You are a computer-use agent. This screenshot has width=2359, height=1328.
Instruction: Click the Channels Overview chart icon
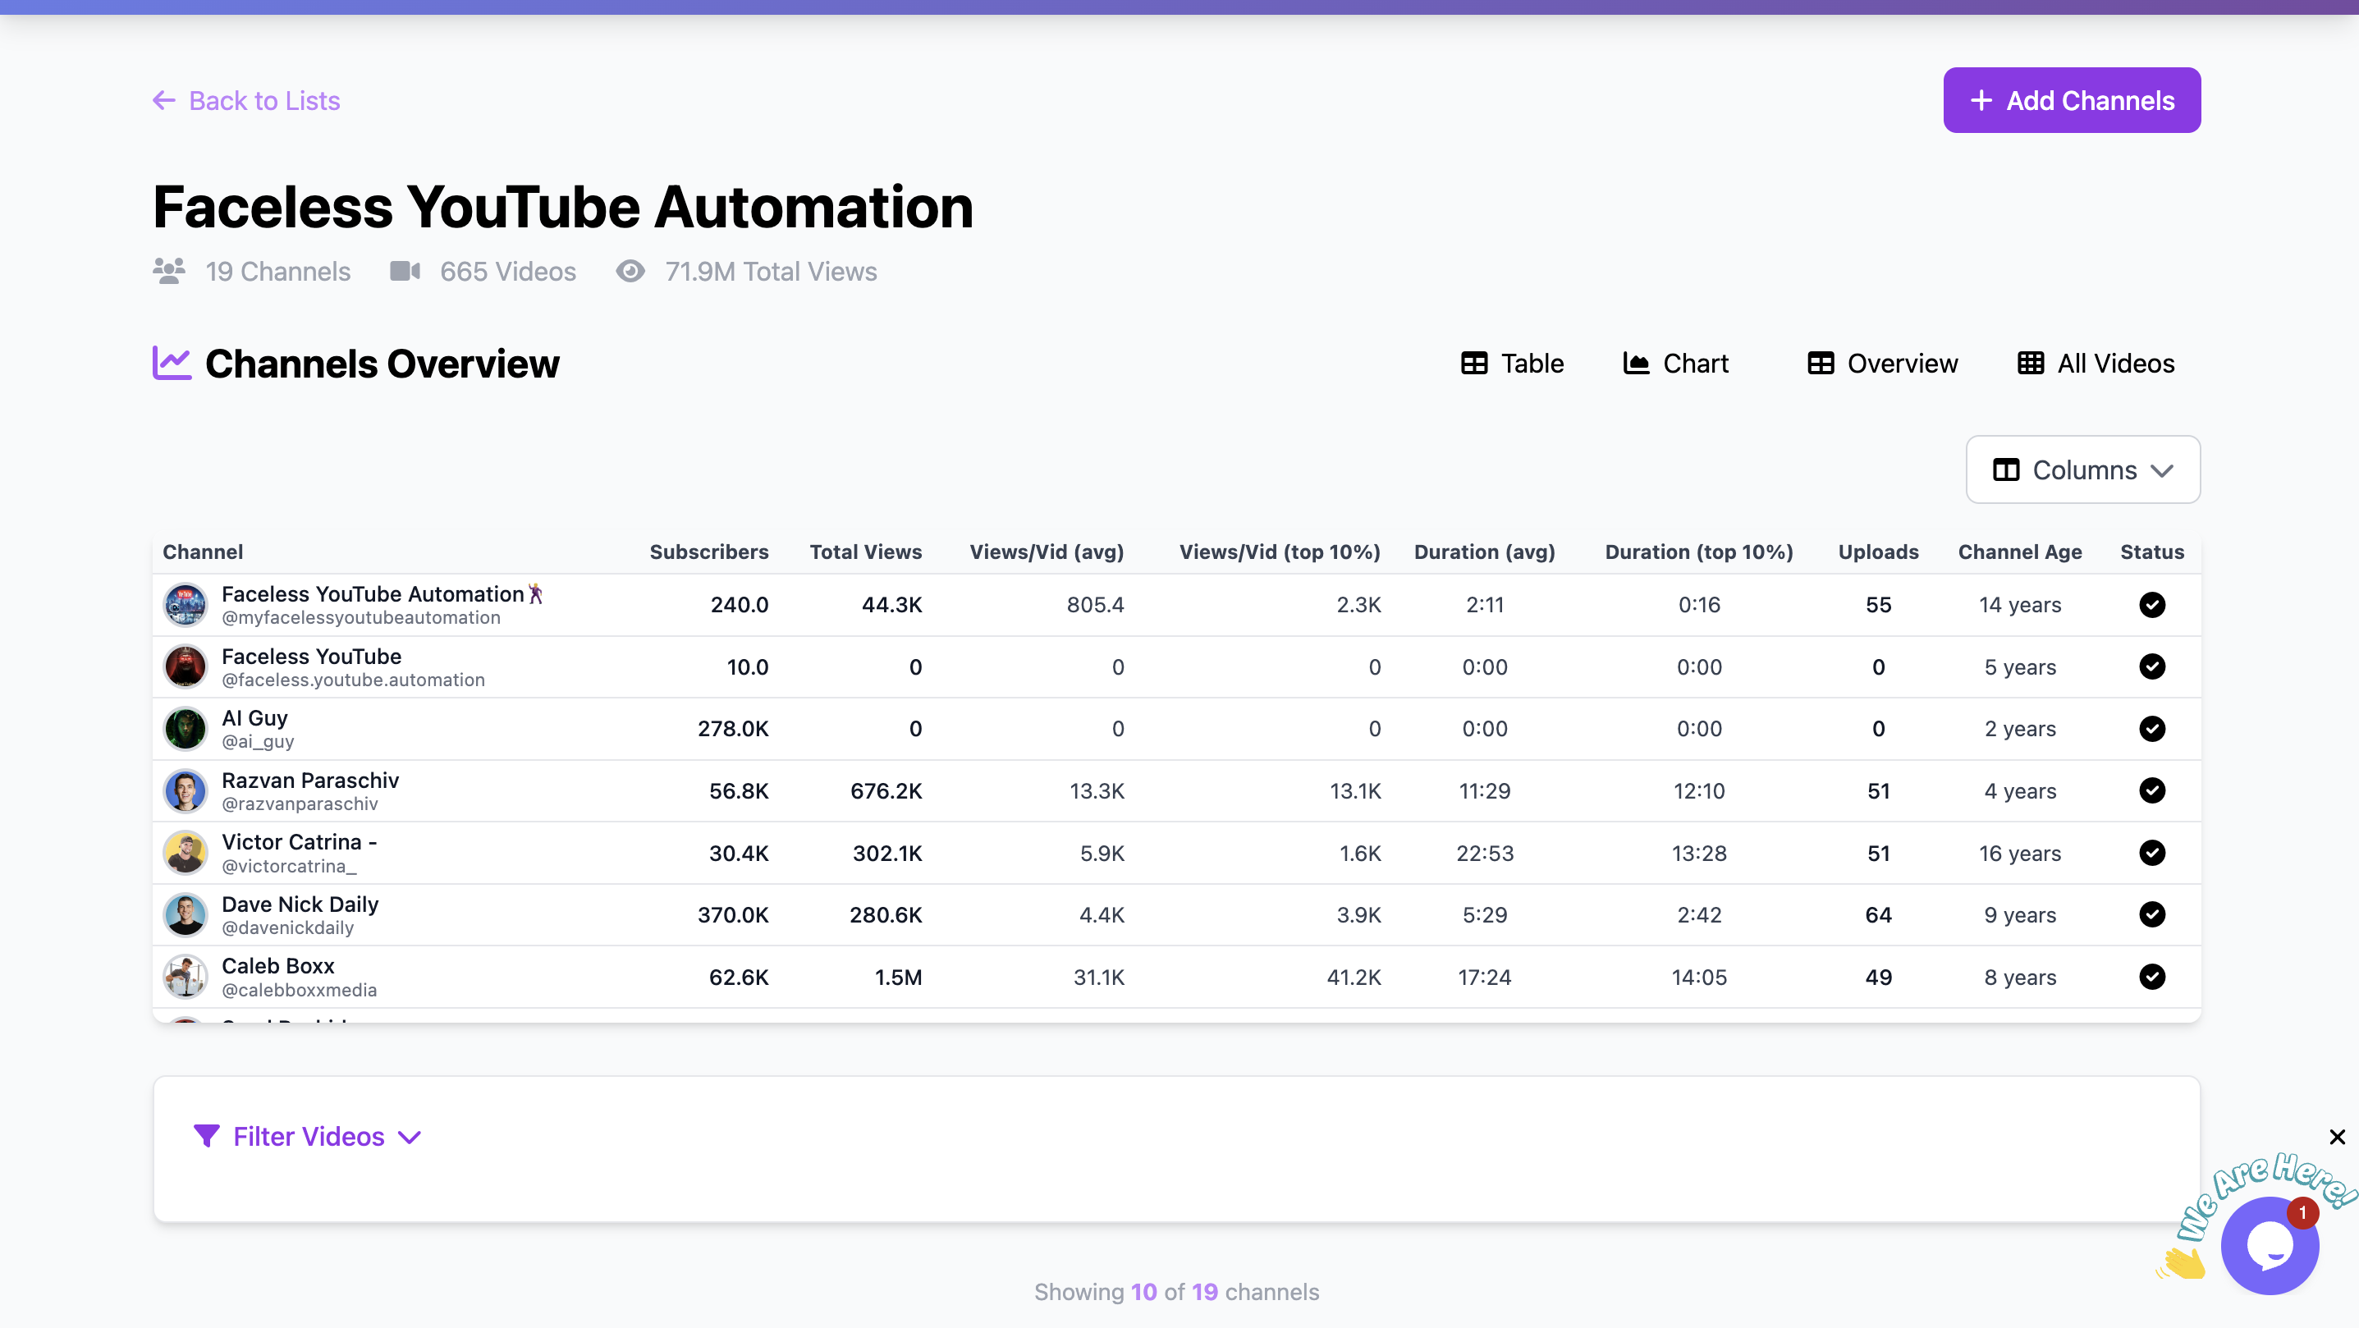tap(172, 364)
